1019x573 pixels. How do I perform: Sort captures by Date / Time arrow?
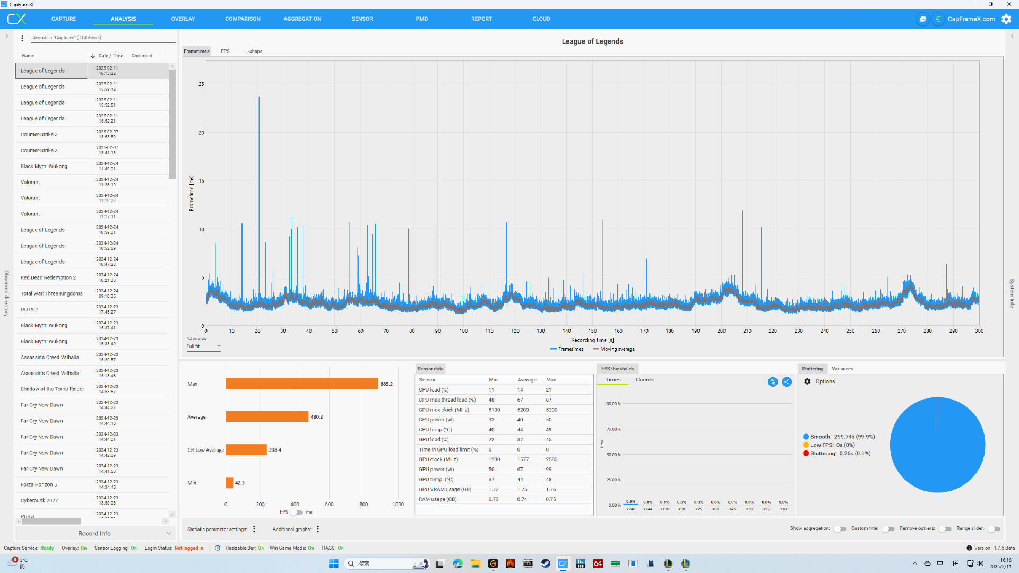click(93, 56)
